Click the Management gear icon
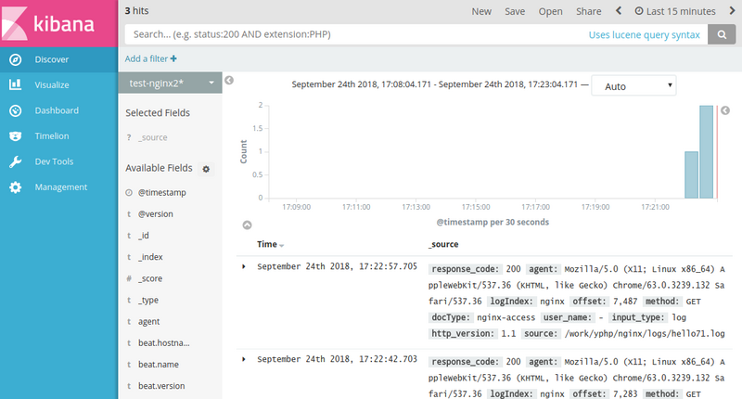742x399 pixels. point(15,187)
